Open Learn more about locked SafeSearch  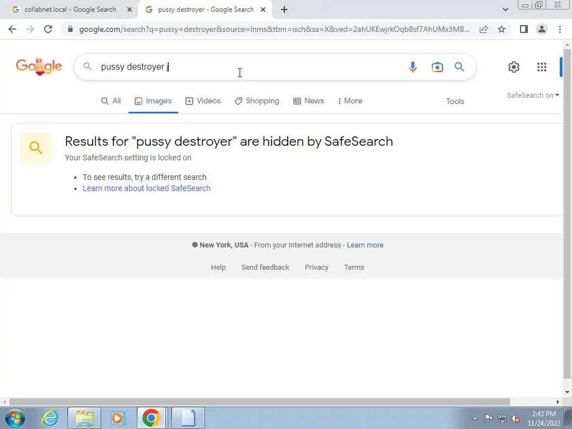(x=147, y=188)
